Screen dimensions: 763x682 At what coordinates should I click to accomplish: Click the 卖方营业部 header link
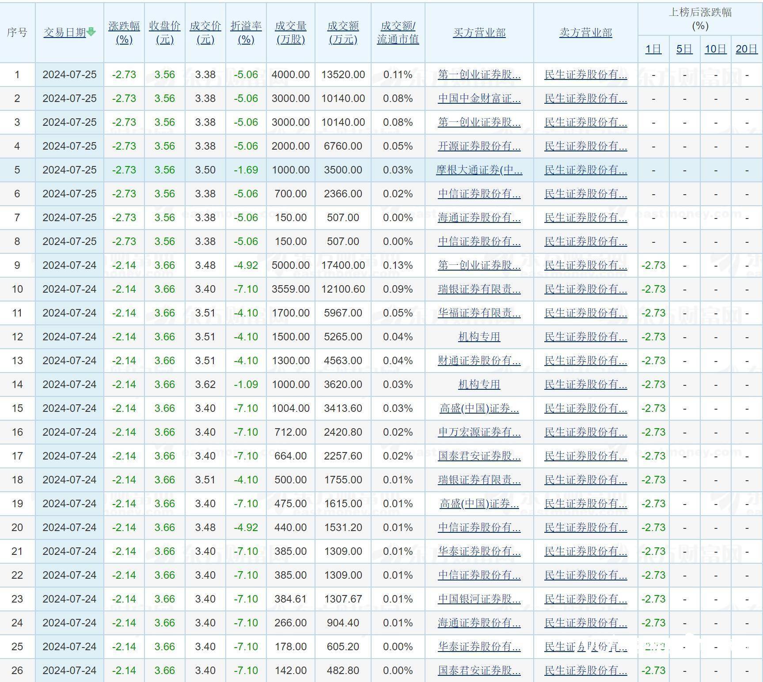[586, 33]
